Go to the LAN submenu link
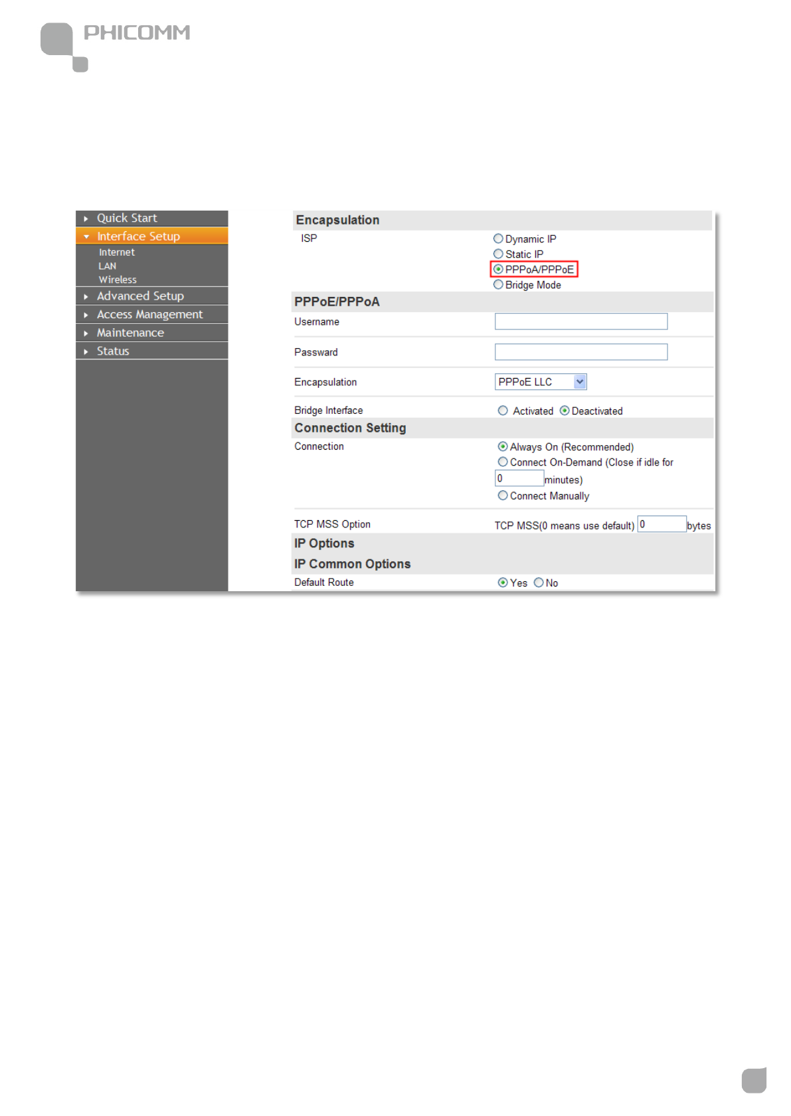This screenshot has width=791, height=1116. tap(108, 266)
